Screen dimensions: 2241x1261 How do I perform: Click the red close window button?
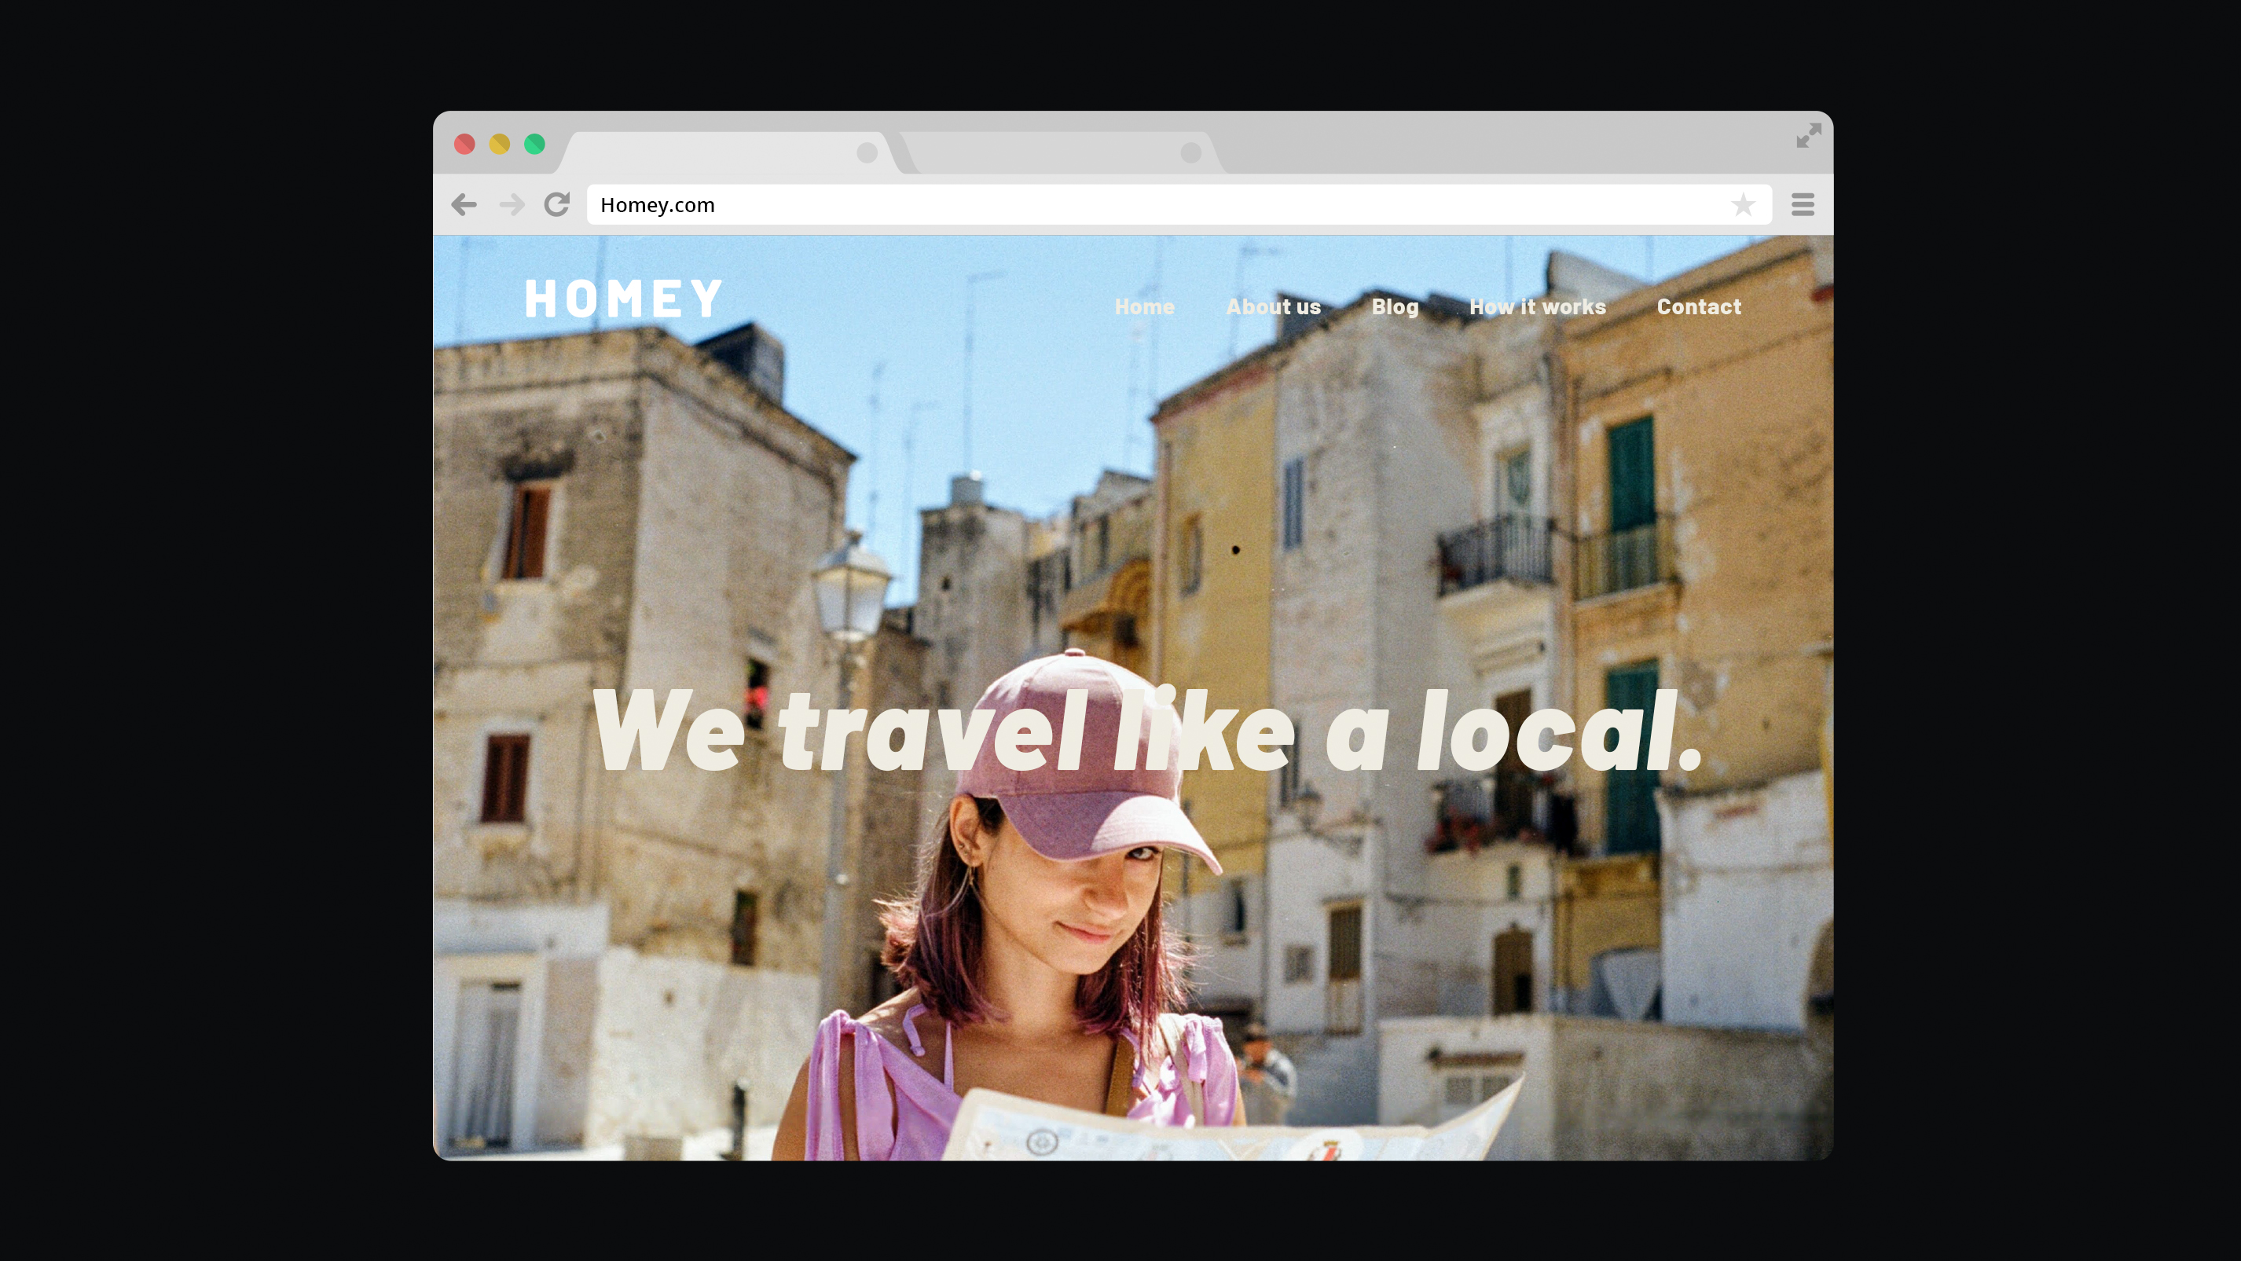[464, 144]
